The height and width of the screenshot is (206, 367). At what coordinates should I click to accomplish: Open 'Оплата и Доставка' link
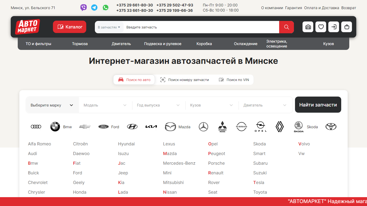point(322,8)
